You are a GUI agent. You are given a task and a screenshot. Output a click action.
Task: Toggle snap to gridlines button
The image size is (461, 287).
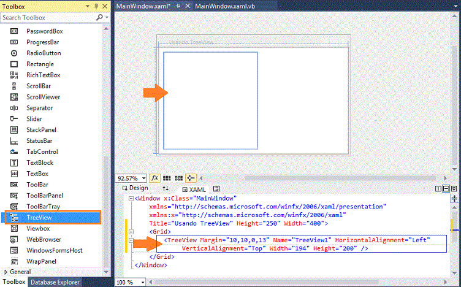pos(179,178)
